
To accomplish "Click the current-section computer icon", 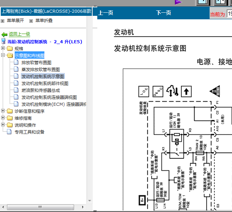I will (3, 41).
